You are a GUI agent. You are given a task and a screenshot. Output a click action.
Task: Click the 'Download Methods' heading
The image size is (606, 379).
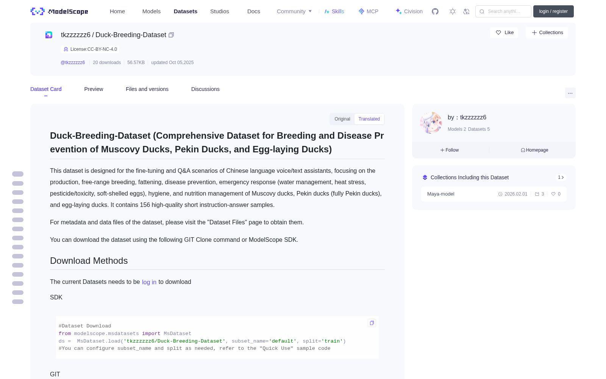(x=89, y=261)
